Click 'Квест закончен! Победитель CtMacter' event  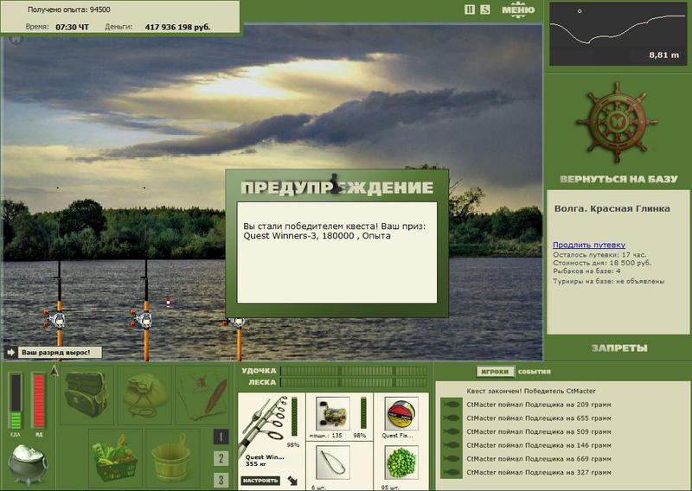tap(531, 391)
